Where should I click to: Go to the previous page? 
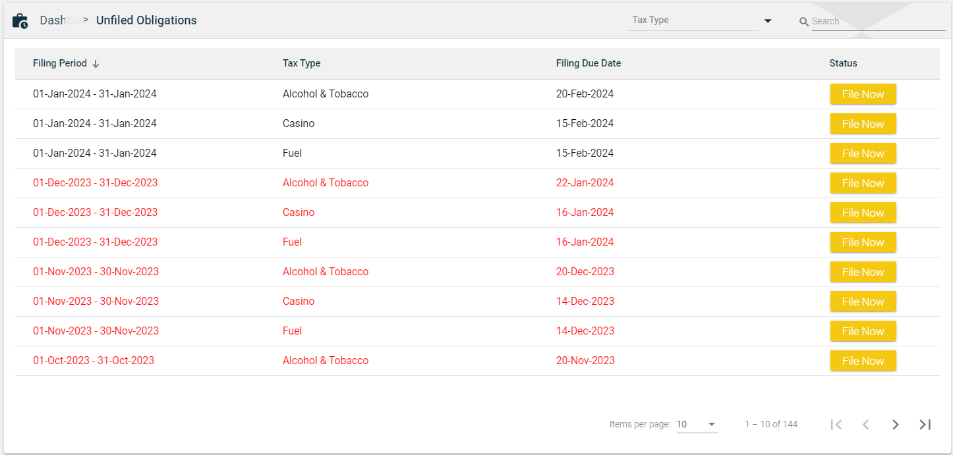coord(866,425)
